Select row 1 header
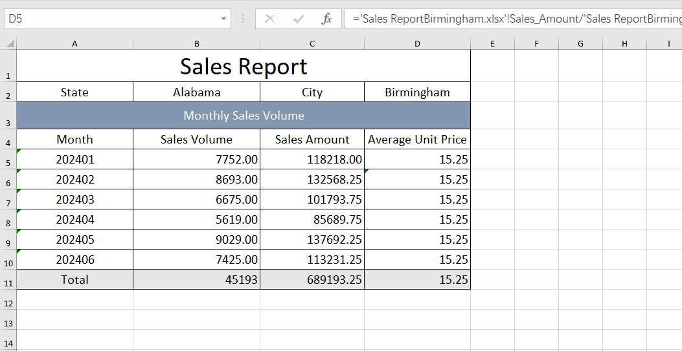 point(8,65)
